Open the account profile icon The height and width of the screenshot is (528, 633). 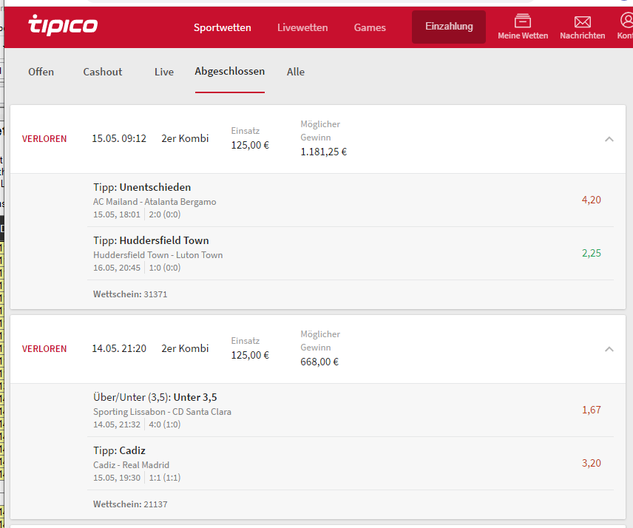pyautogui.click(x=626, y=20)
